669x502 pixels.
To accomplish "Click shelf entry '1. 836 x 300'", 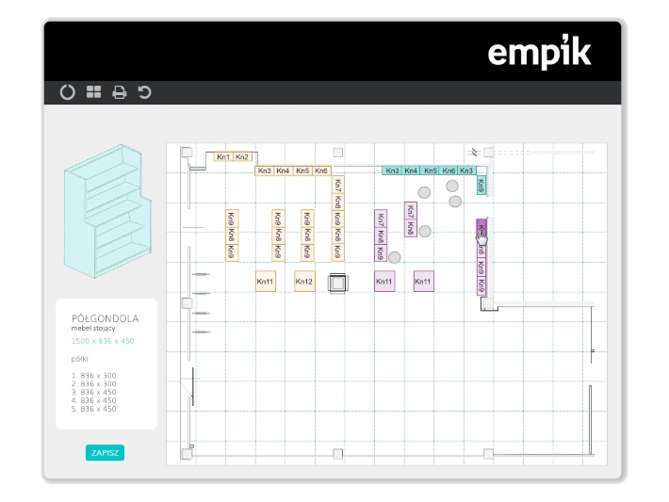I will pos(93,376).
